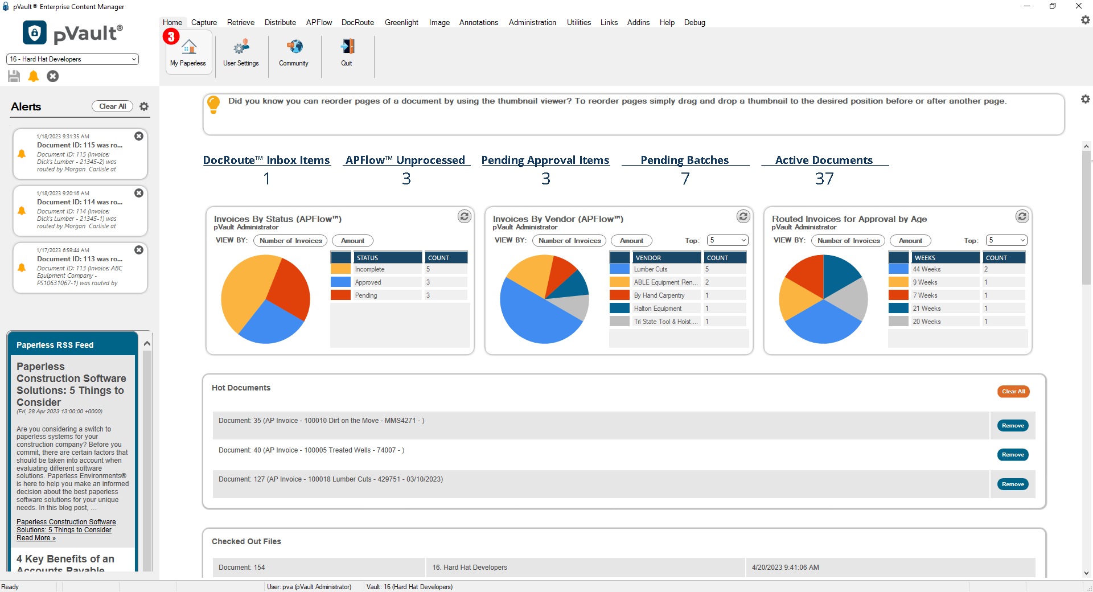Open Pending Approval Items link
The image size is (1093, 592).
(x=545, y=161)
